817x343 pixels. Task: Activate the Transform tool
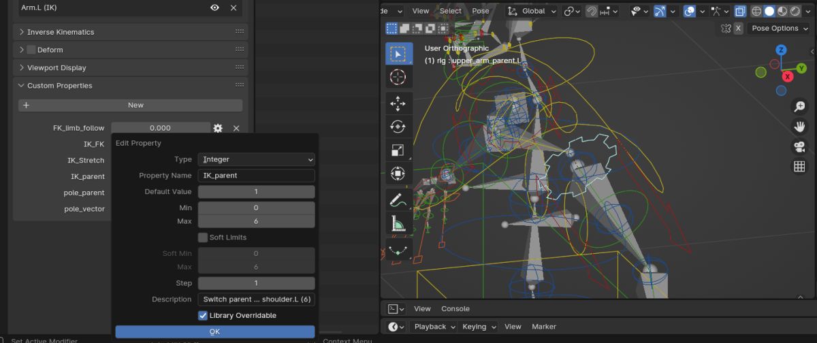pos(398,173)
